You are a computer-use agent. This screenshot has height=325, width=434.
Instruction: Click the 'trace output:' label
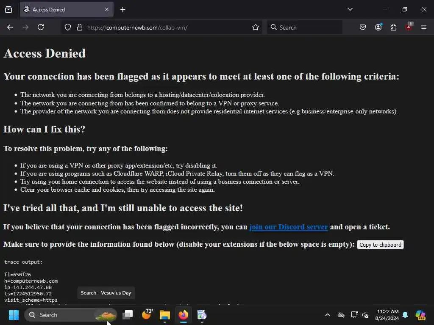24,262
